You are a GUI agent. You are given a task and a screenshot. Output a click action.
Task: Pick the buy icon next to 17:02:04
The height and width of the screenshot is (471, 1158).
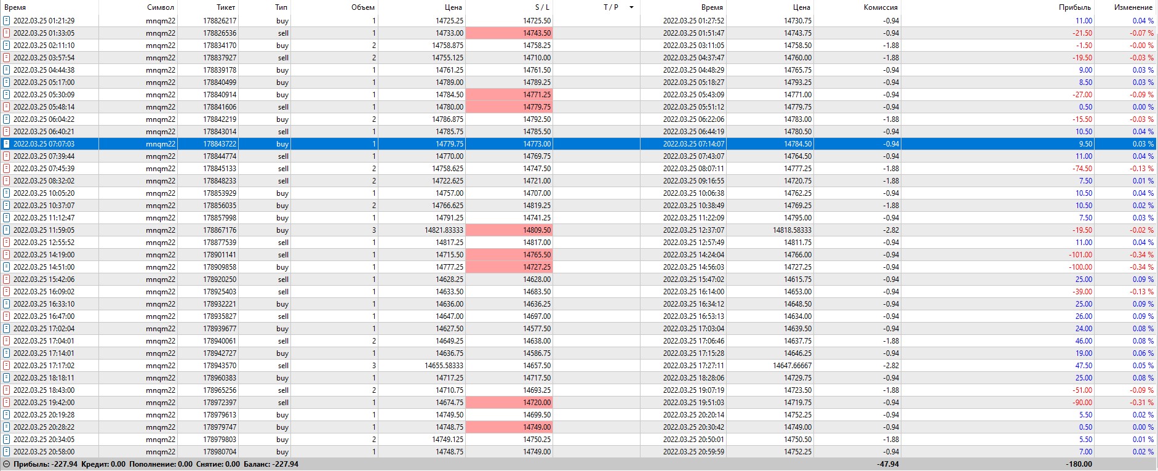(7, 329)
